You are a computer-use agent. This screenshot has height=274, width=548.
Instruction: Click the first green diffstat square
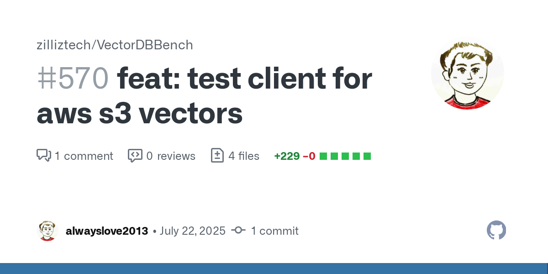[323, 156]
